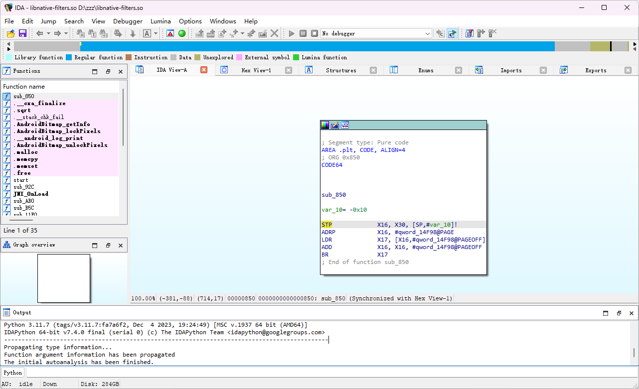Viewport: 639px width, 389px height.
Task: Click the binary search 101 binoculars icon
Action: [104, 33]
